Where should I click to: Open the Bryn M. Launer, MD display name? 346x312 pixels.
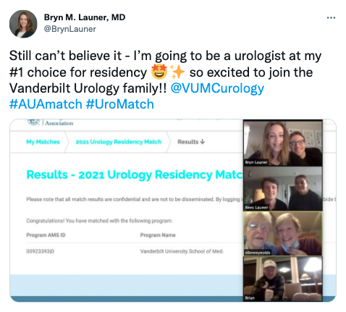coord(85,17)
